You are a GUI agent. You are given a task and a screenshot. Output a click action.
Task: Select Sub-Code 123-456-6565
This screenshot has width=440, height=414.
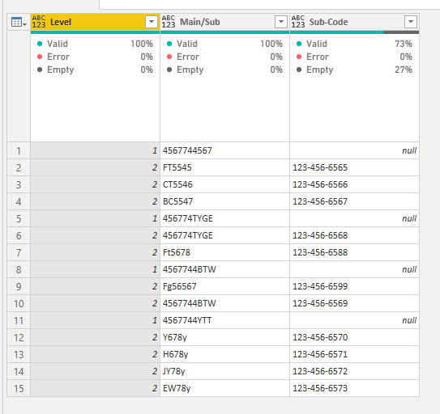pos(354,167)
